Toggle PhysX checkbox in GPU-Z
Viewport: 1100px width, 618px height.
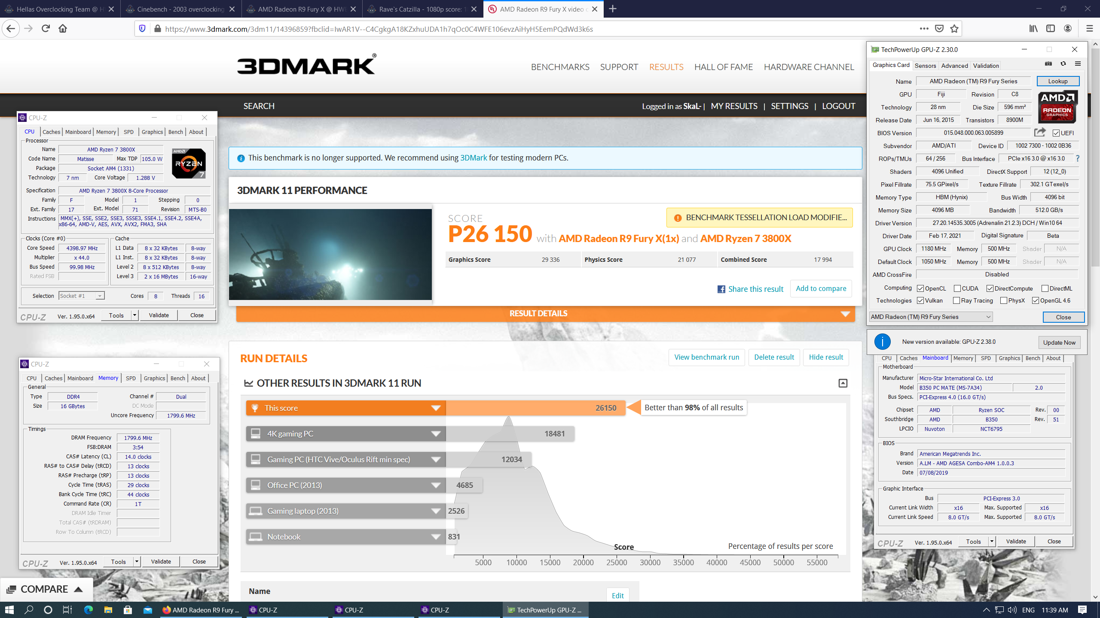coord(1004,300)
